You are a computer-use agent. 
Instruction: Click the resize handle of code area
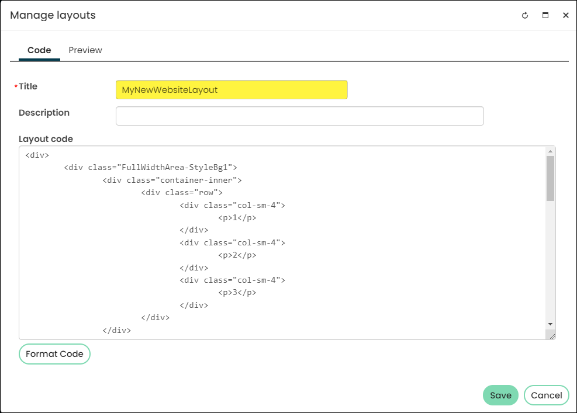point(552,336)
